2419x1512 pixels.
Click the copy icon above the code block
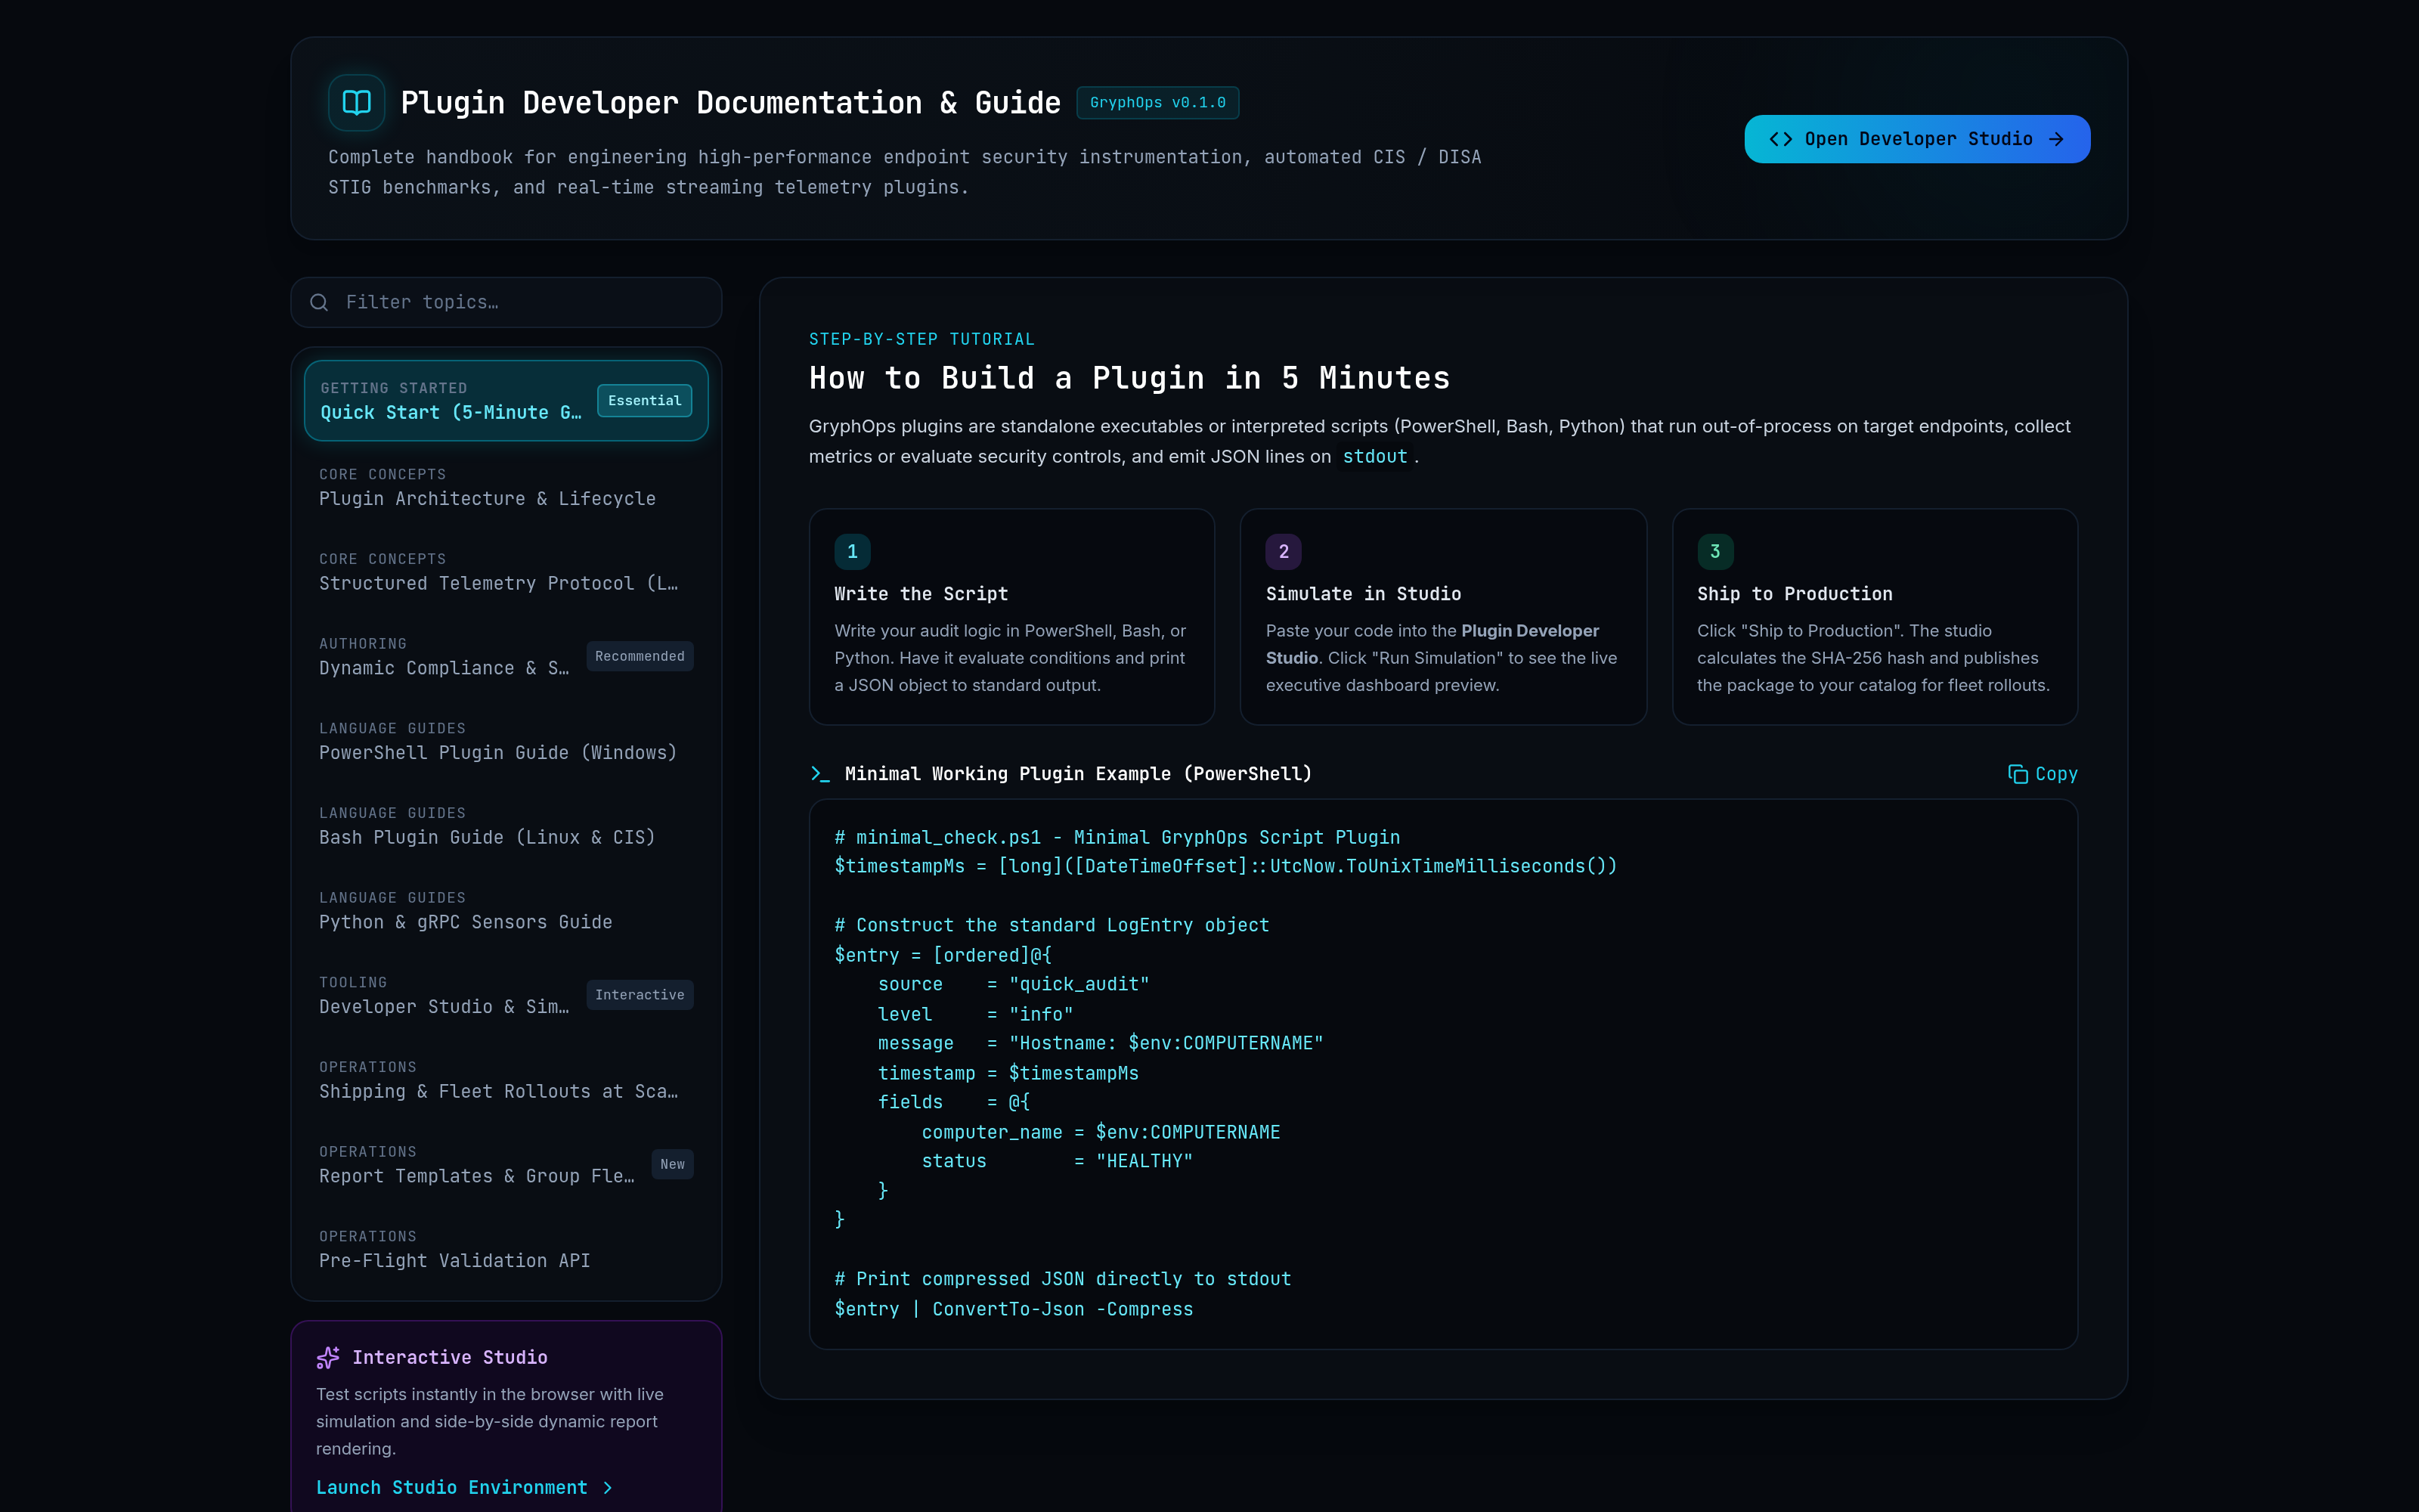(2017, 774)
